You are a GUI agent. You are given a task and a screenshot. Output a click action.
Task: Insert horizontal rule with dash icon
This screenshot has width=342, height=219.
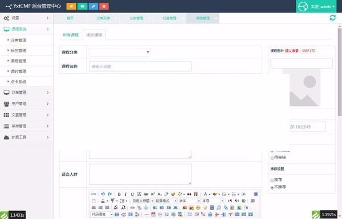click(x=146, y=214)
